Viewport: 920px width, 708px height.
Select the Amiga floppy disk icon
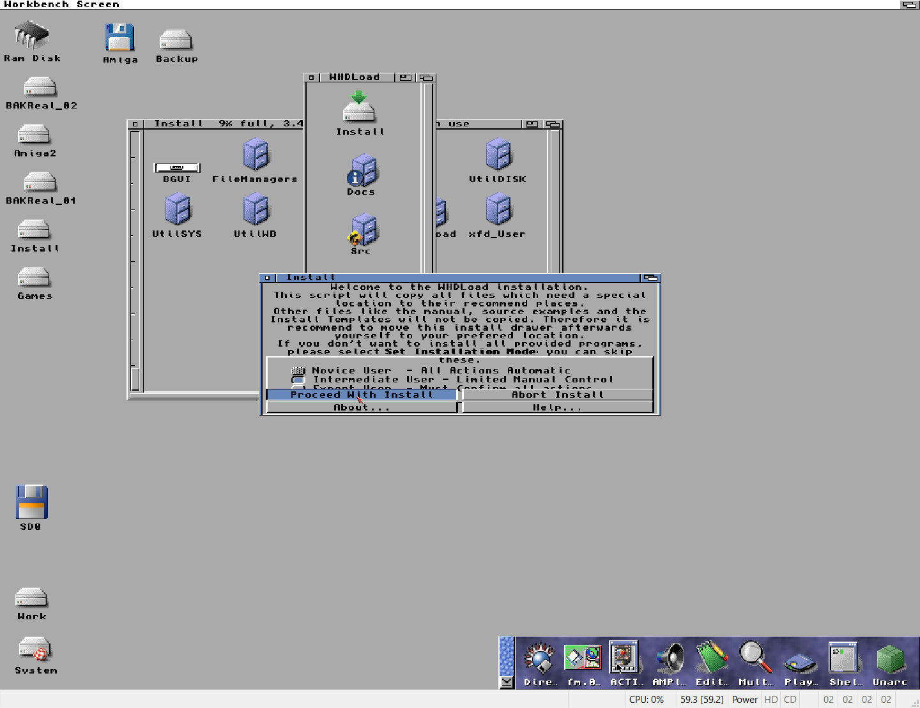120,38
